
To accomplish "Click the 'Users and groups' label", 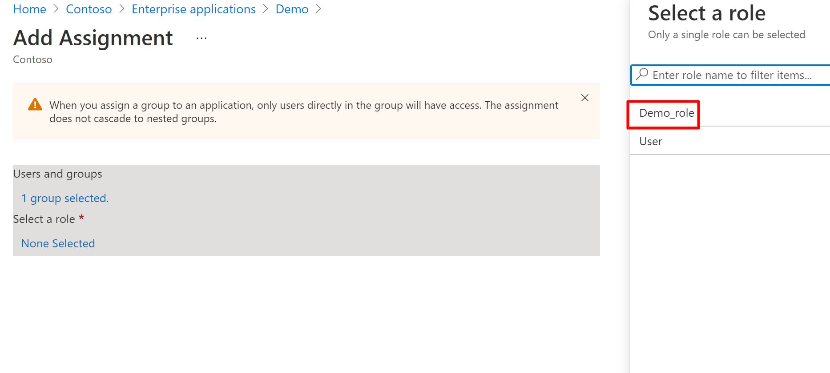I will point(57,174).
